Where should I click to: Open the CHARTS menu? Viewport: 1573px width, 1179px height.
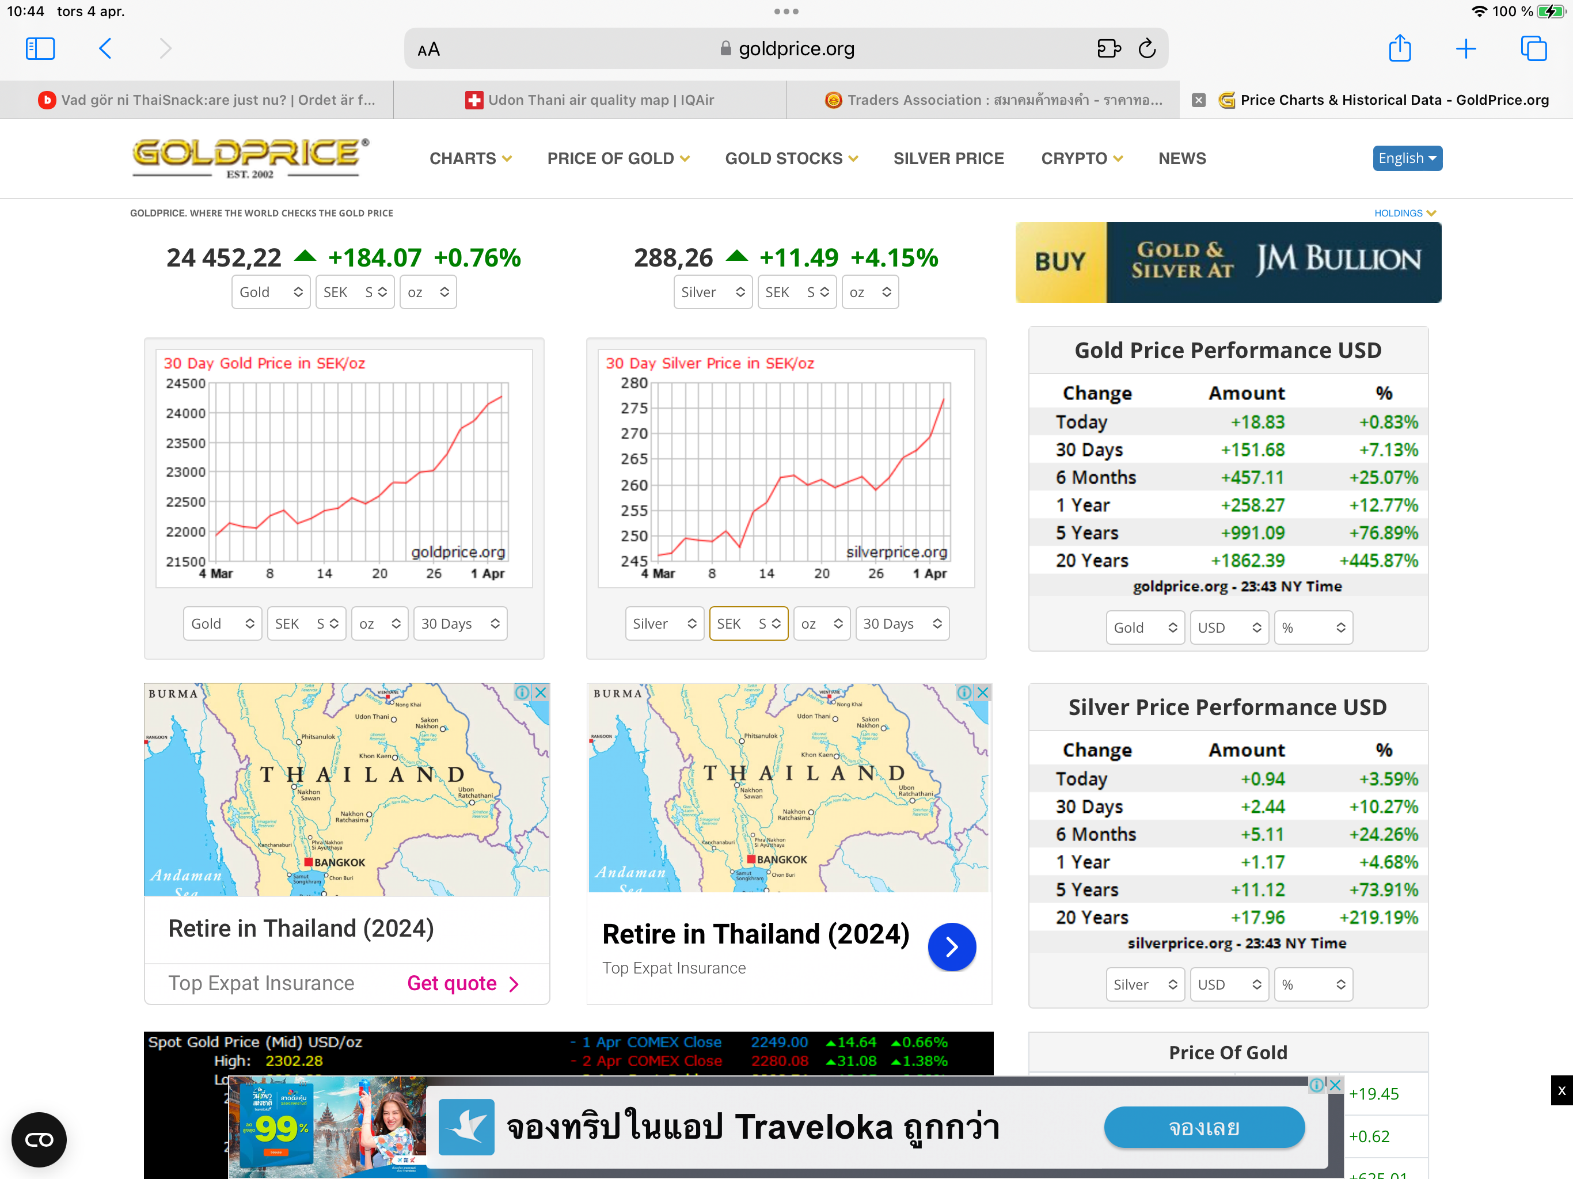pos(470,158)
